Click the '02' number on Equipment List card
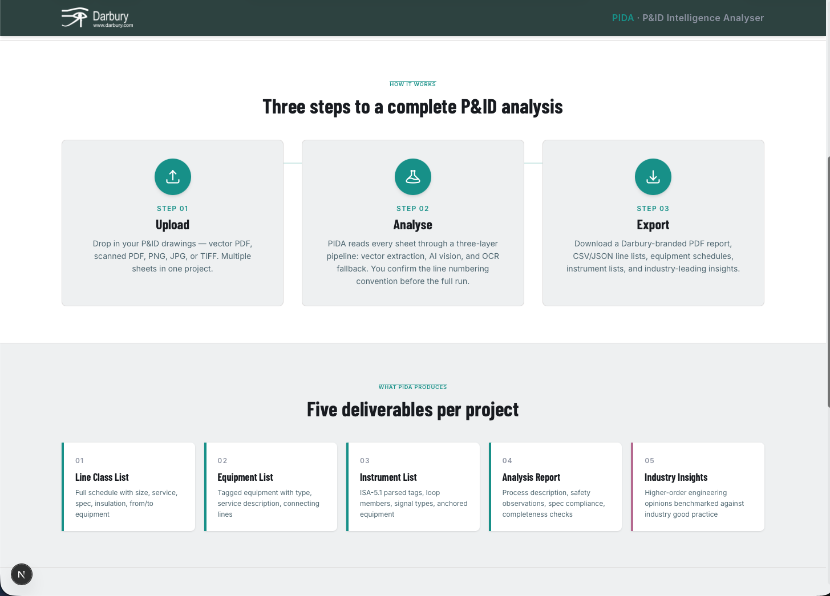Screen dimensions: 830x596 [222, 461]
